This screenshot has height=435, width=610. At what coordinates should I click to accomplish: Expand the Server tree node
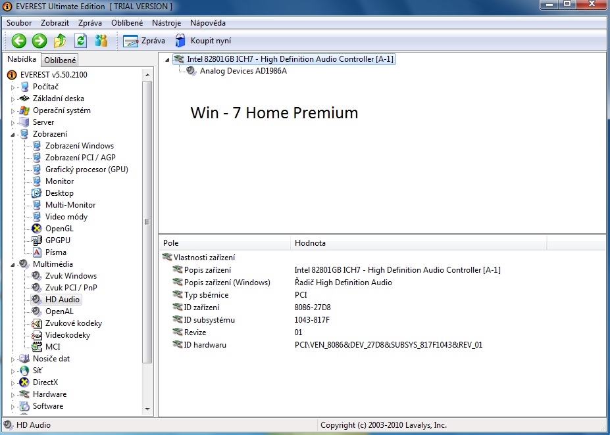(13, 123)
